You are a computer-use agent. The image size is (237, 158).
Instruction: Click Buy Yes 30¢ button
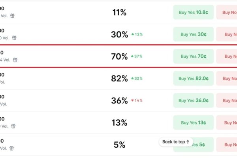click(194, 34)
